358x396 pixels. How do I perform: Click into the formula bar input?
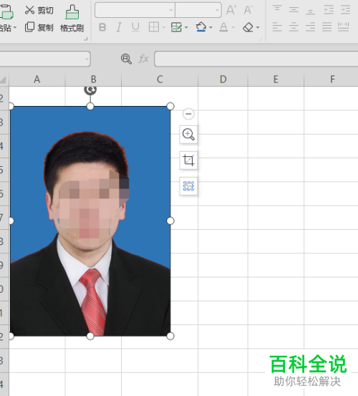coord(256,59)
